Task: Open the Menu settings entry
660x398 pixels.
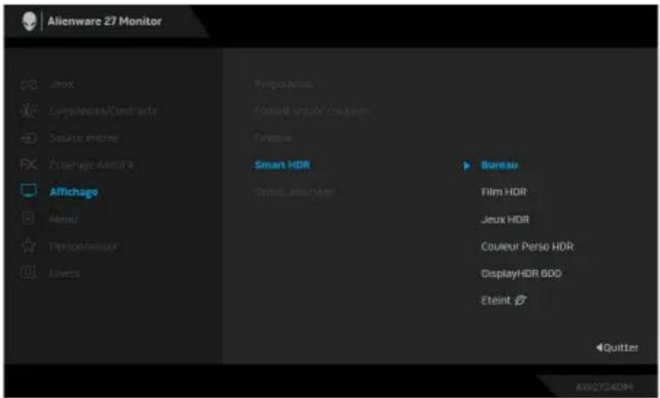Action: click(x=64, y=219)
